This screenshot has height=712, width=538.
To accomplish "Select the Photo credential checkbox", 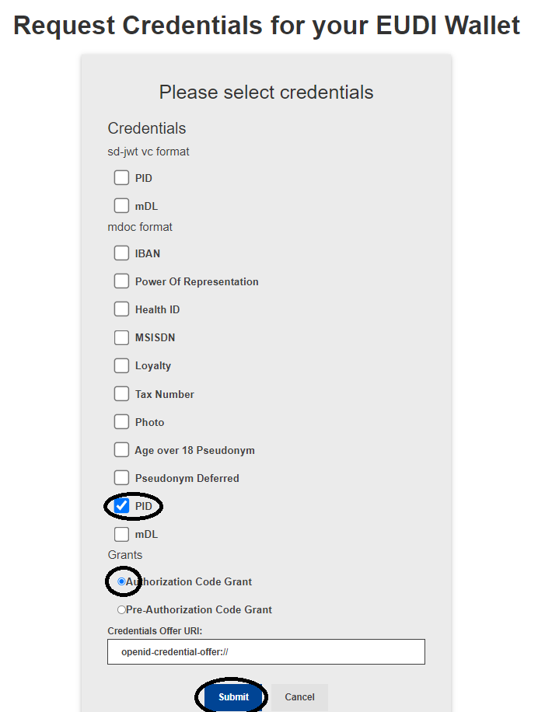I will [x=121, y=422].
